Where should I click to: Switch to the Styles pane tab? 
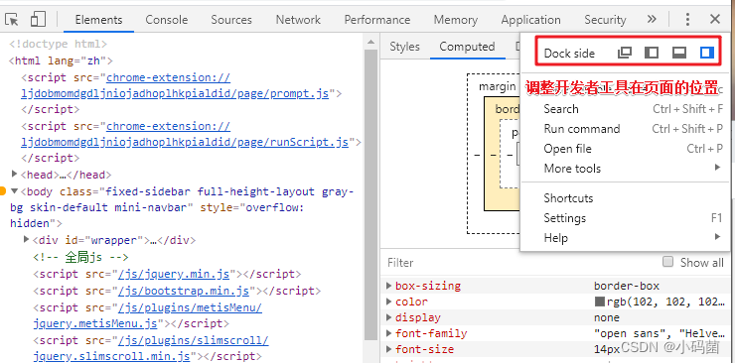(404, 47)
